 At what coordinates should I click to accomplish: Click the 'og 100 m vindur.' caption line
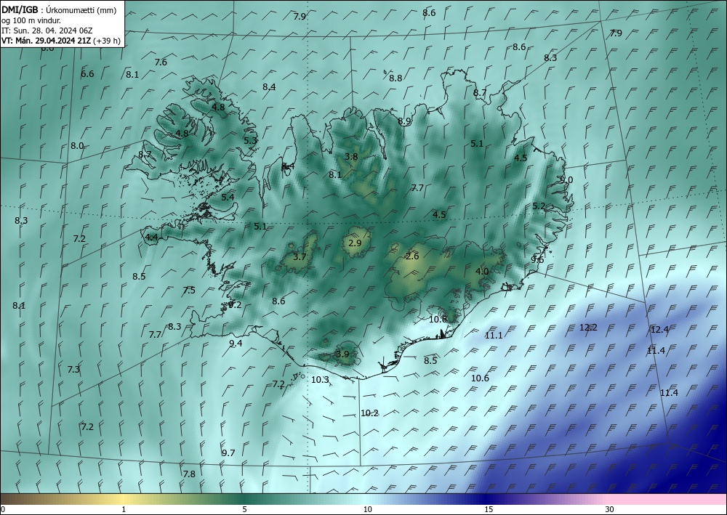[x=31, y=20]
